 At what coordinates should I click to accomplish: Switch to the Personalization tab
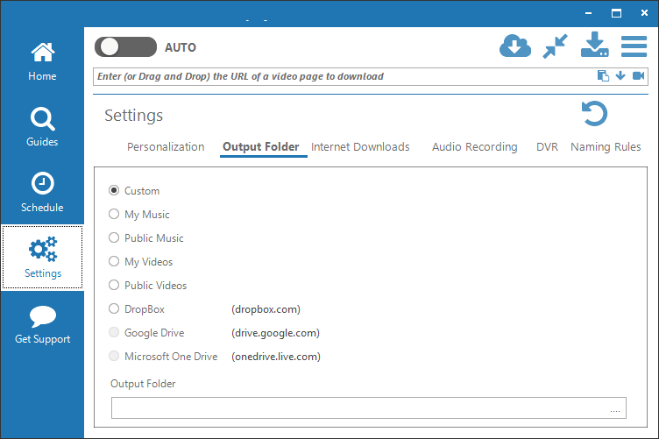click(166, 146)
